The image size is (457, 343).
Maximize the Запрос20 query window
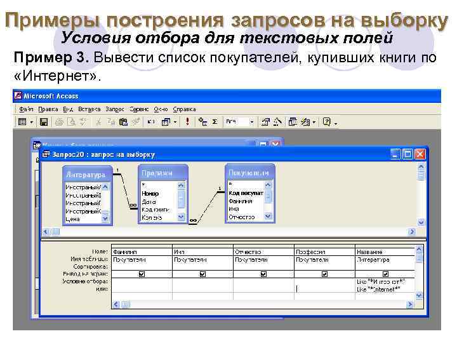click(407, 154)
